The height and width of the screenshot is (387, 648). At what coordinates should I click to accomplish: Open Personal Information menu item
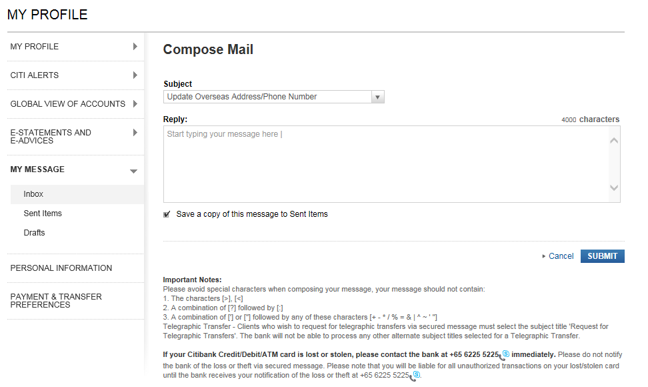click(x=61, y=268)
